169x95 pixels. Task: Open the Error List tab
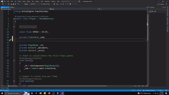point(2,88)
